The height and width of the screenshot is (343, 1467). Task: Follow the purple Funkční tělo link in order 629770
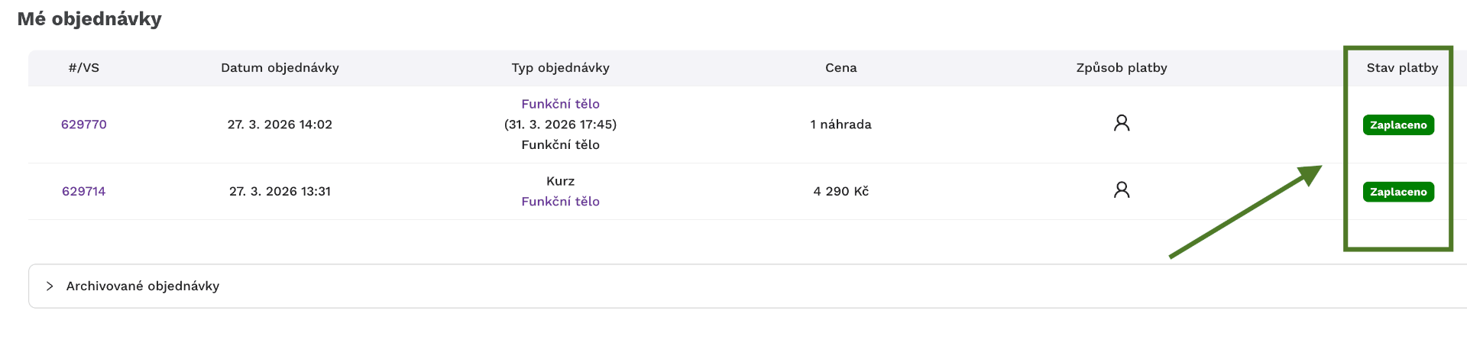[560, 104]
